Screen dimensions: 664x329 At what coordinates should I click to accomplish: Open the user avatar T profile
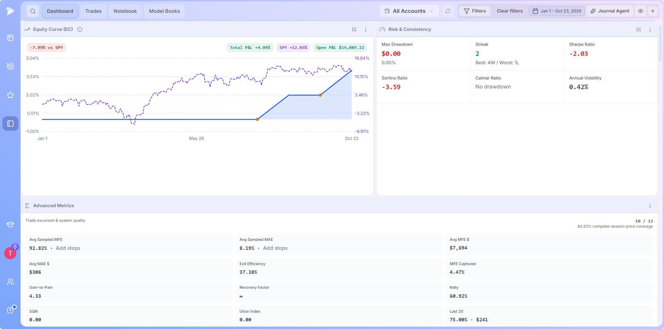(x=10, y=253)
